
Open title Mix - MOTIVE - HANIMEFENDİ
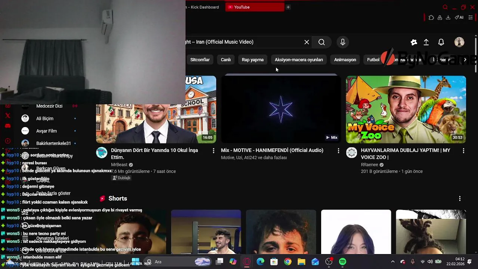point(272,150)
